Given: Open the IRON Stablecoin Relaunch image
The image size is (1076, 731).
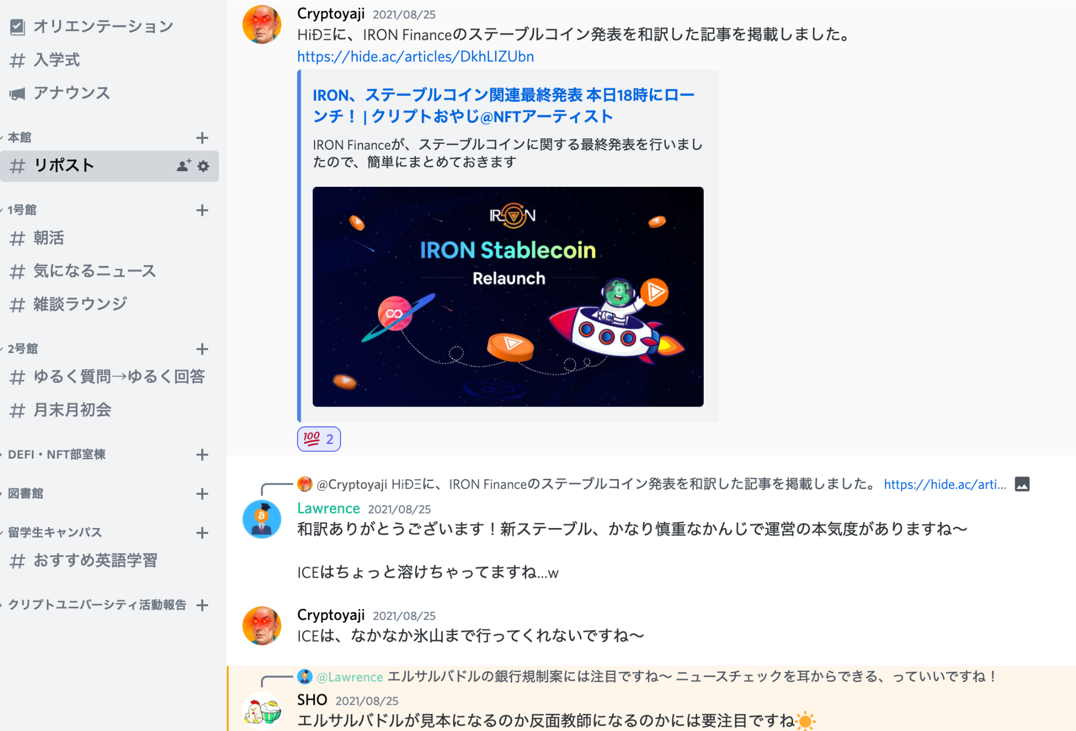Looking at the screenshot, I should click(x=508, y=297).
